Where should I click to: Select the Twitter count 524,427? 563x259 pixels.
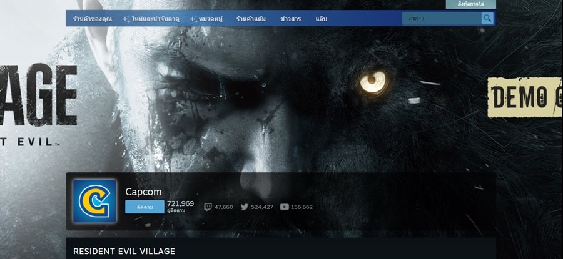point(262,207)
